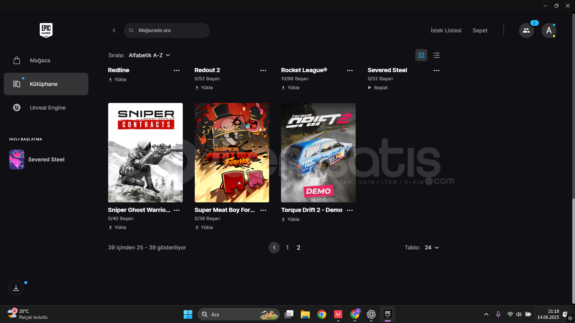Open volume control in tray
The image size is (575, 323).
tap(519, 314)
